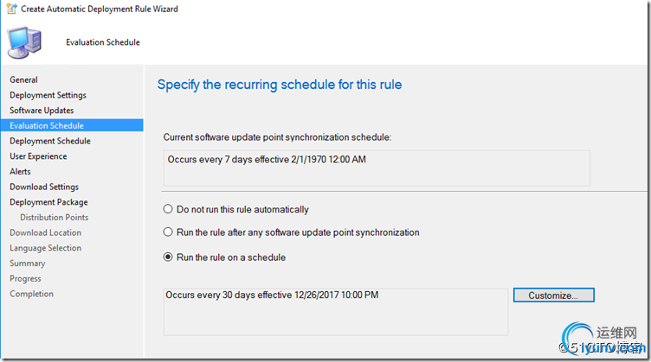Screen dimensions: 651x362
Task: Select the Evaluation Schedule step
Action: click(x=47, y=125)
